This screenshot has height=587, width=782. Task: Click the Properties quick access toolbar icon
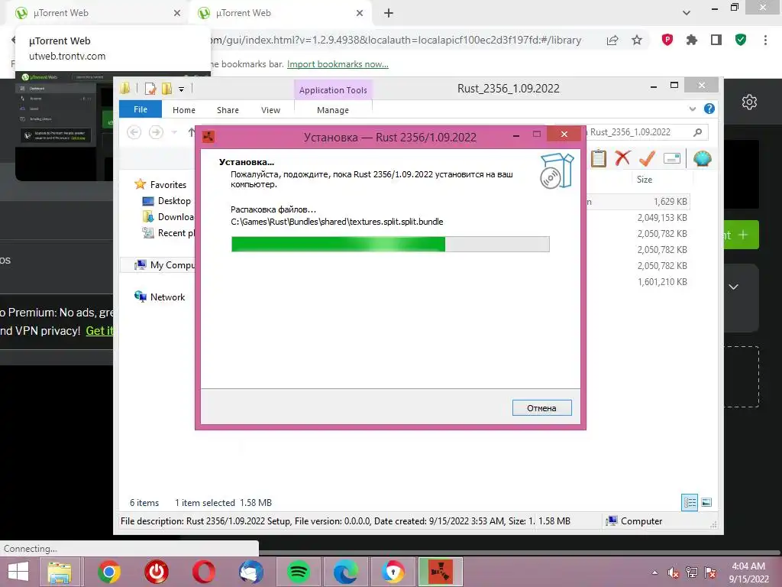(150, 89)
